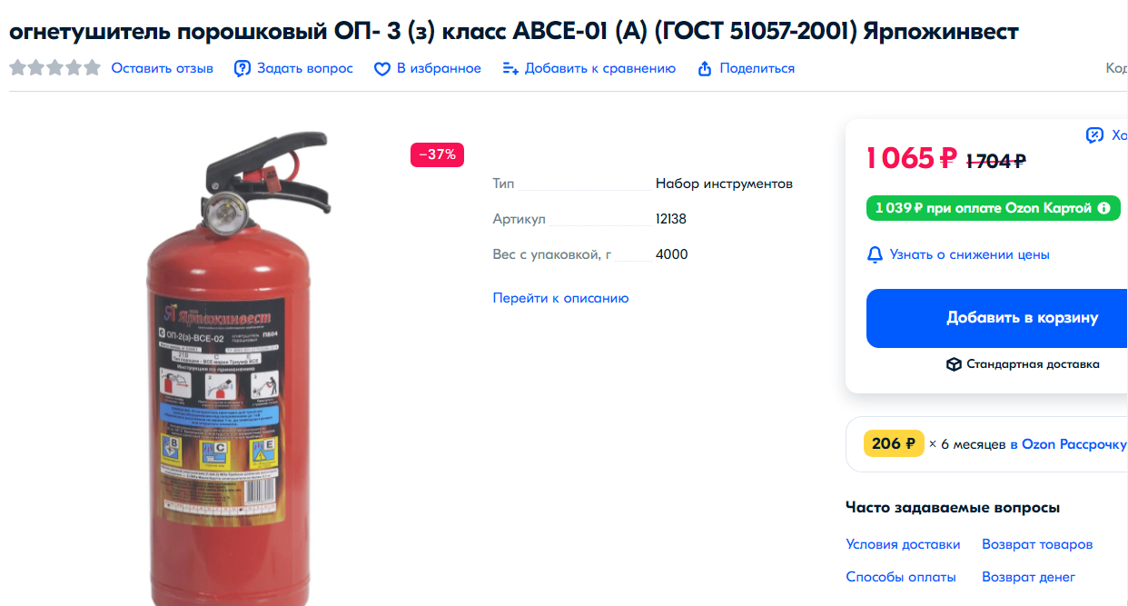1128x606 pixels.
Task: Click the question bubble icon near Задать вопрос
Action: 242,68
